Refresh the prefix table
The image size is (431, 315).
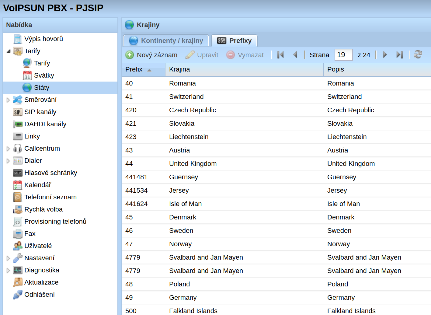point(418,55)
